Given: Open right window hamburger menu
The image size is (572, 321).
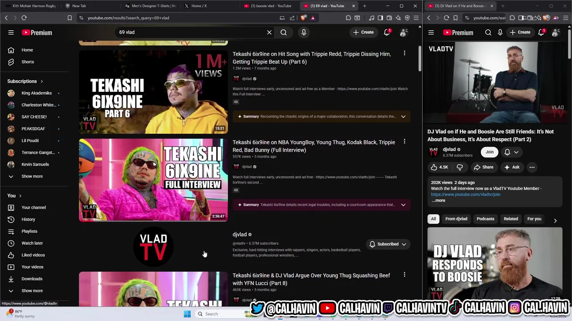Looking at the screenshot, I should [431, 32].
